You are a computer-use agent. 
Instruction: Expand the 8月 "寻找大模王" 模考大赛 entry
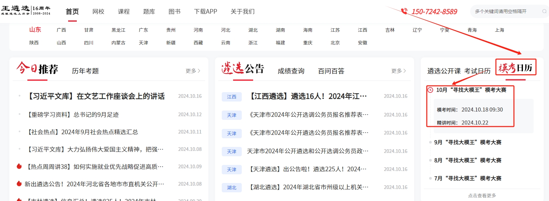468,160
